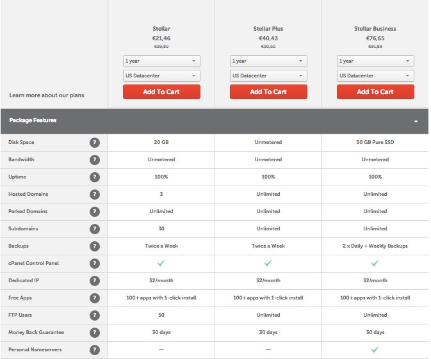Image resolution: width=431 pixels, height=359 pixels.
Task: Open the Stellar Business 1 year dropdown
Action: [375, 61]
